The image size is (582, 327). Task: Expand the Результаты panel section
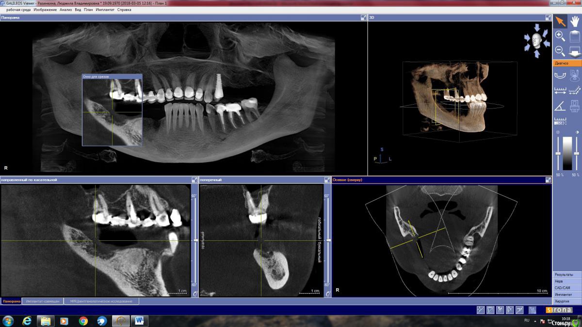566,275
